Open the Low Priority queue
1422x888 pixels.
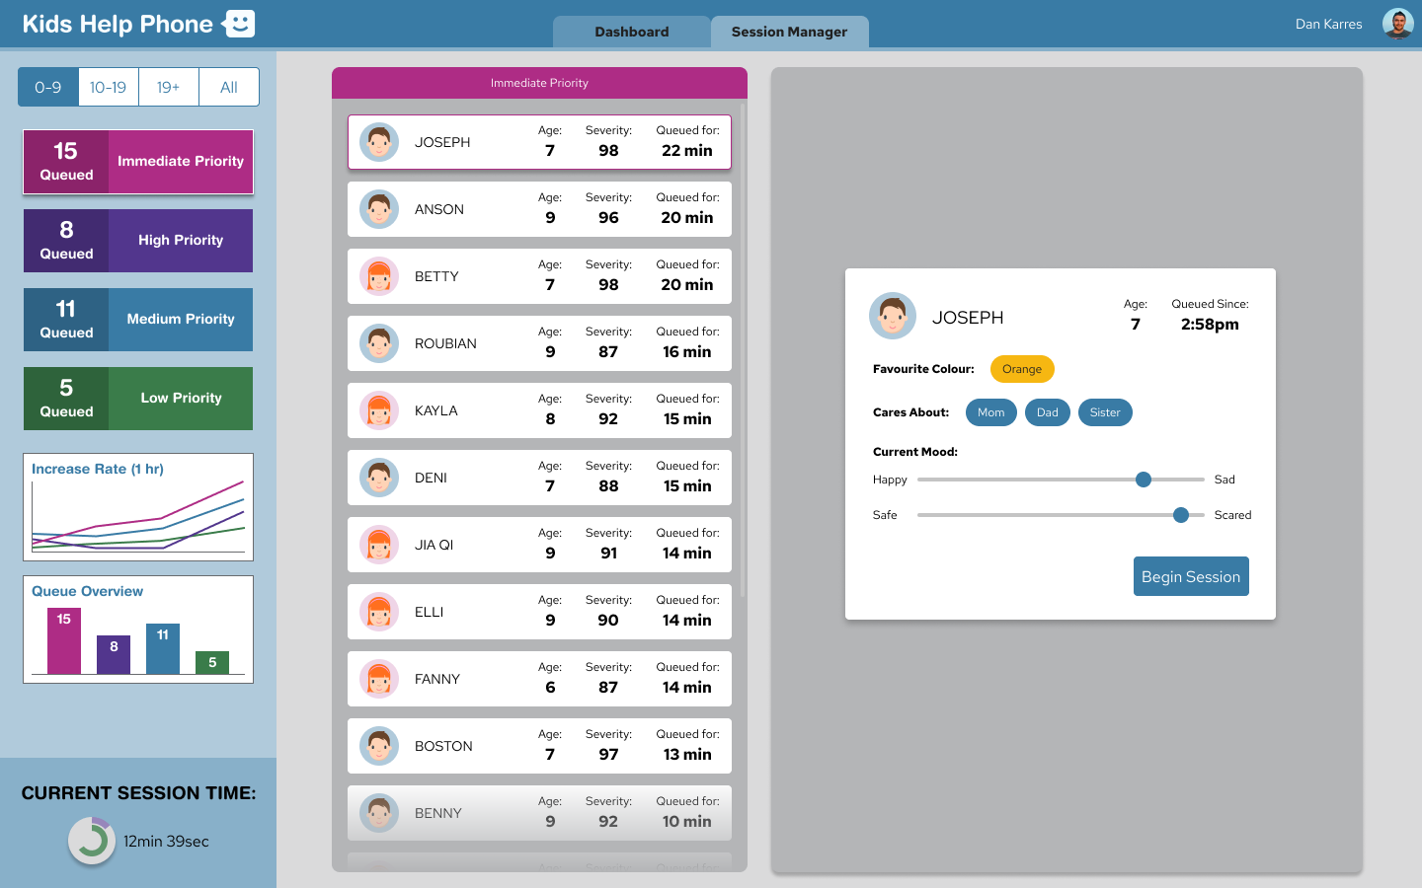pos(138,399)
